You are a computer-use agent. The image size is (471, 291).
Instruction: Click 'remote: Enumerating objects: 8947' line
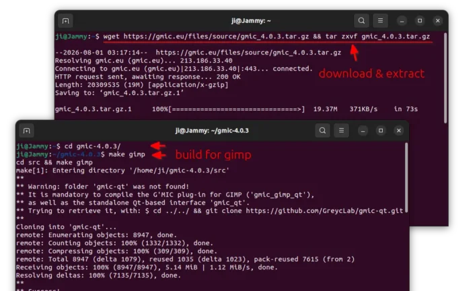[96, 235]
